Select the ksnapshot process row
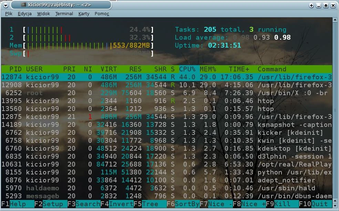The image size is (339, 211). (166, 125)
